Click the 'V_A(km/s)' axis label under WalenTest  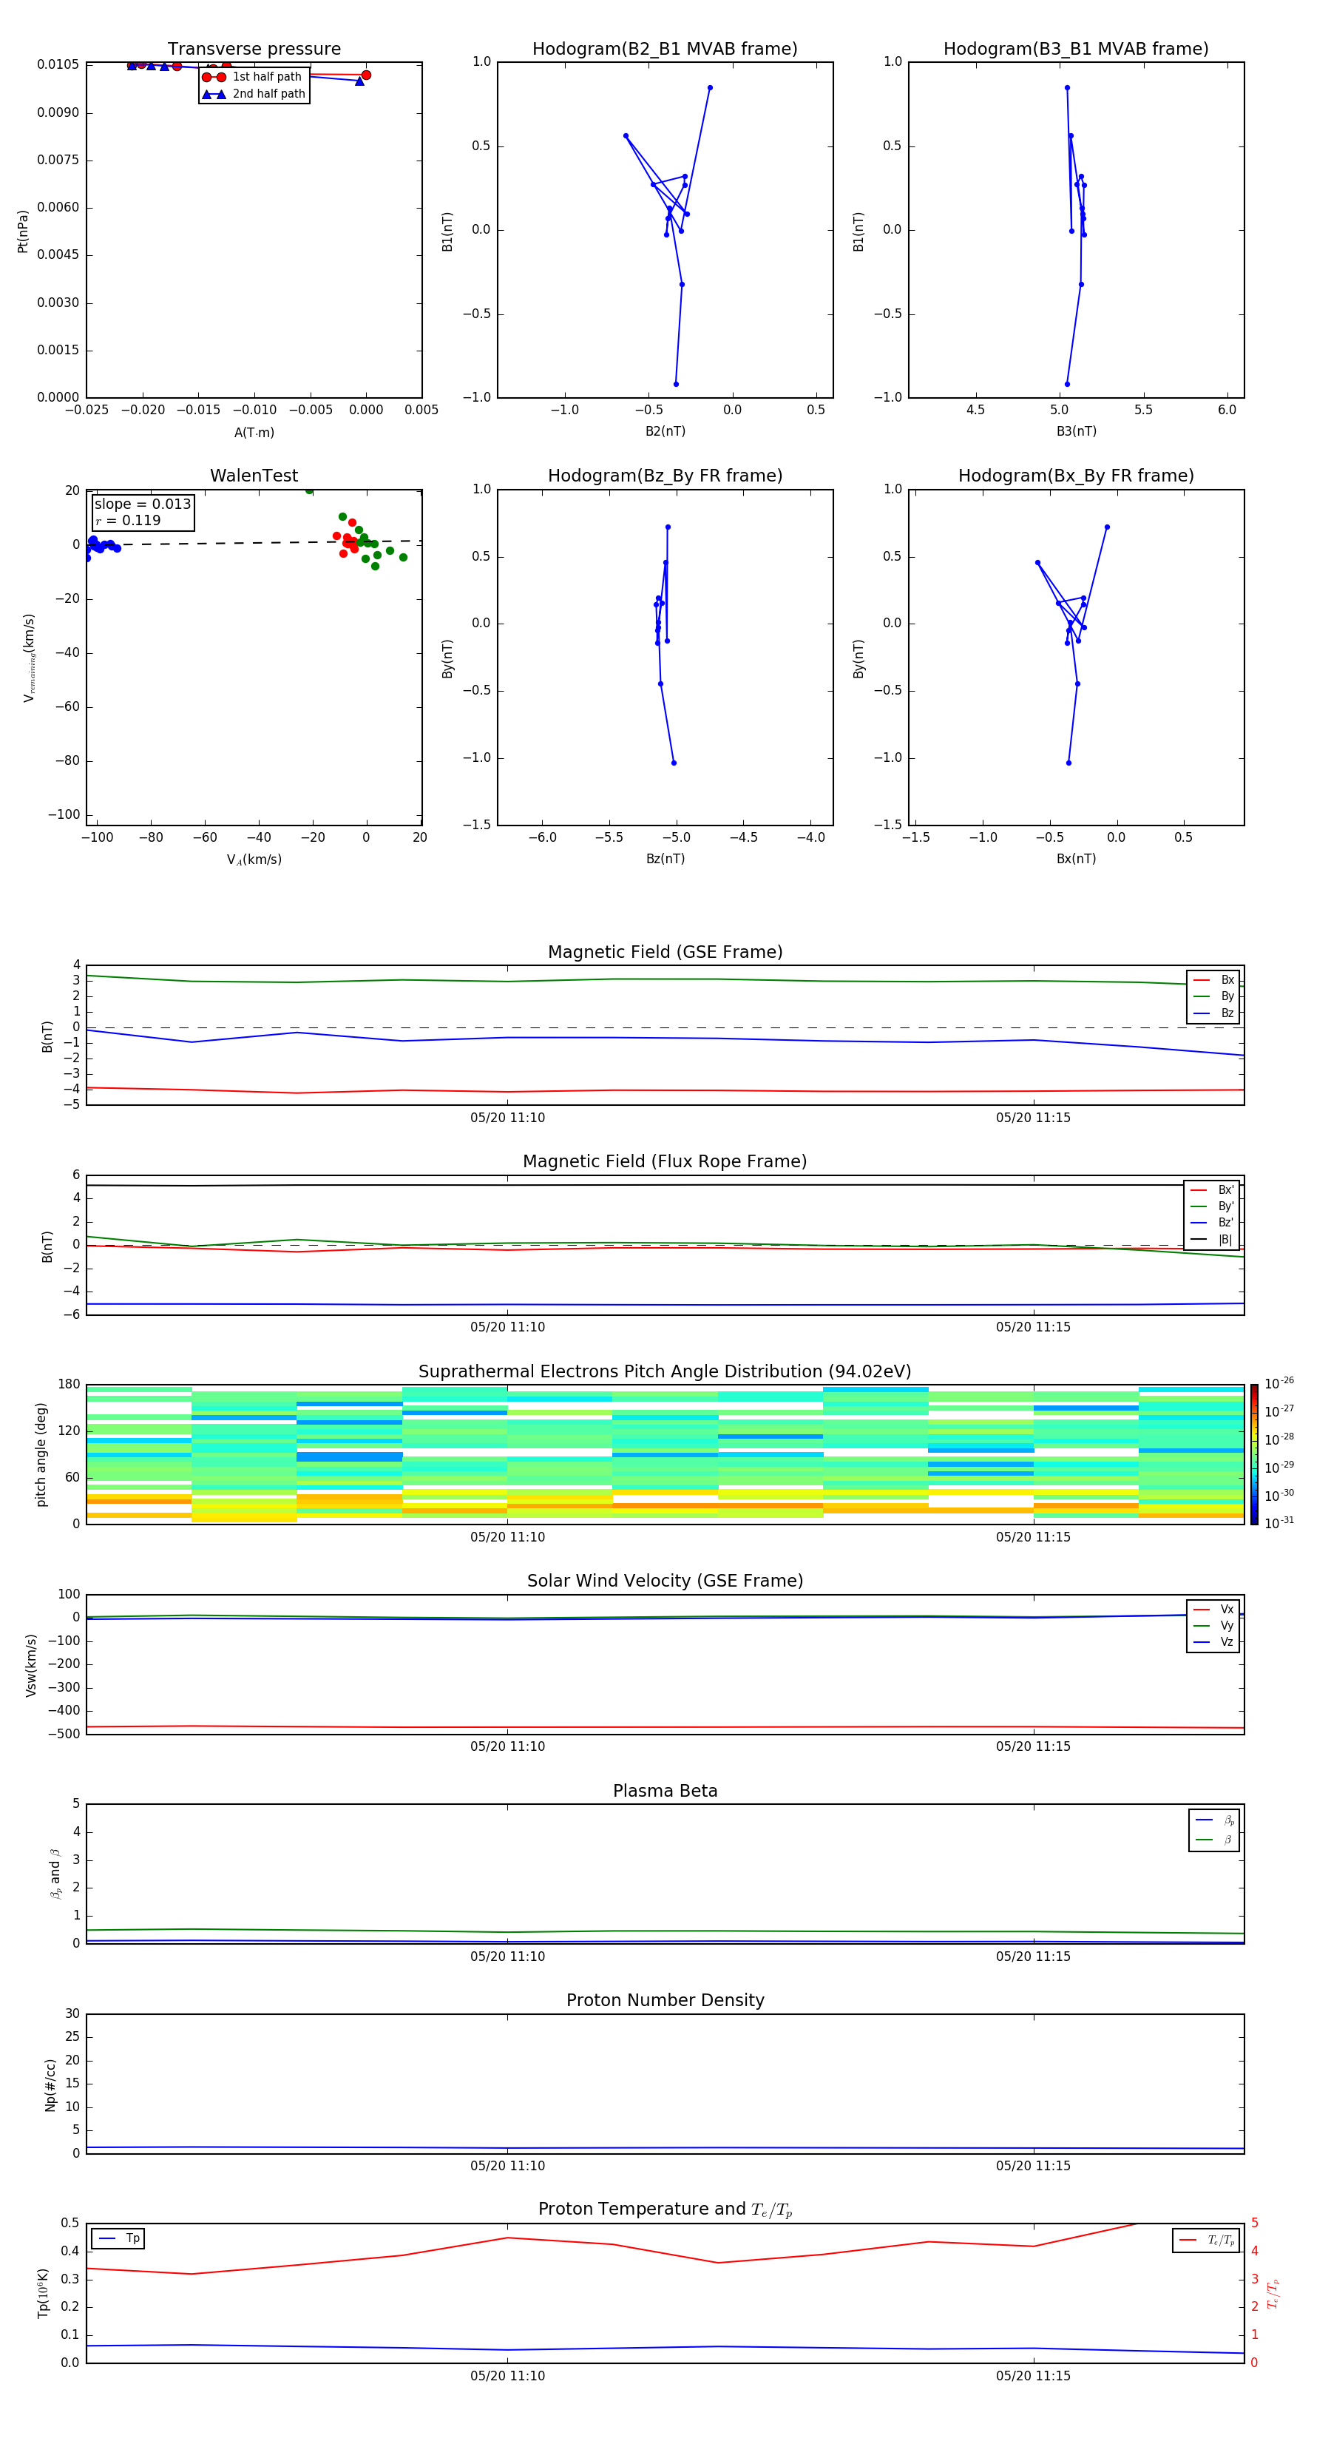[254, 860]
